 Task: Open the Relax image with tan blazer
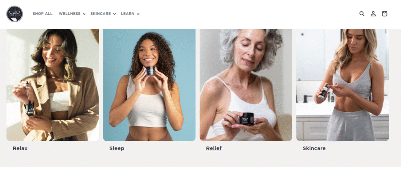pos(53,85)
